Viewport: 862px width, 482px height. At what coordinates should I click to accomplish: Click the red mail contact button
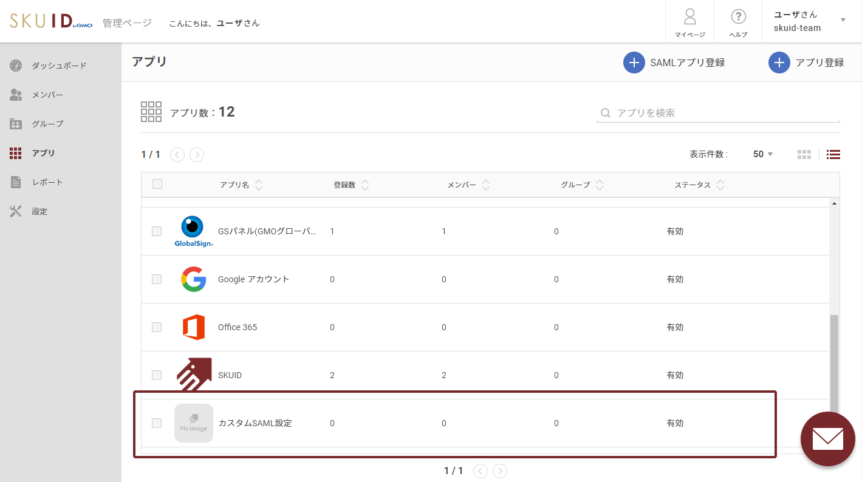click(x=827, y=439)
